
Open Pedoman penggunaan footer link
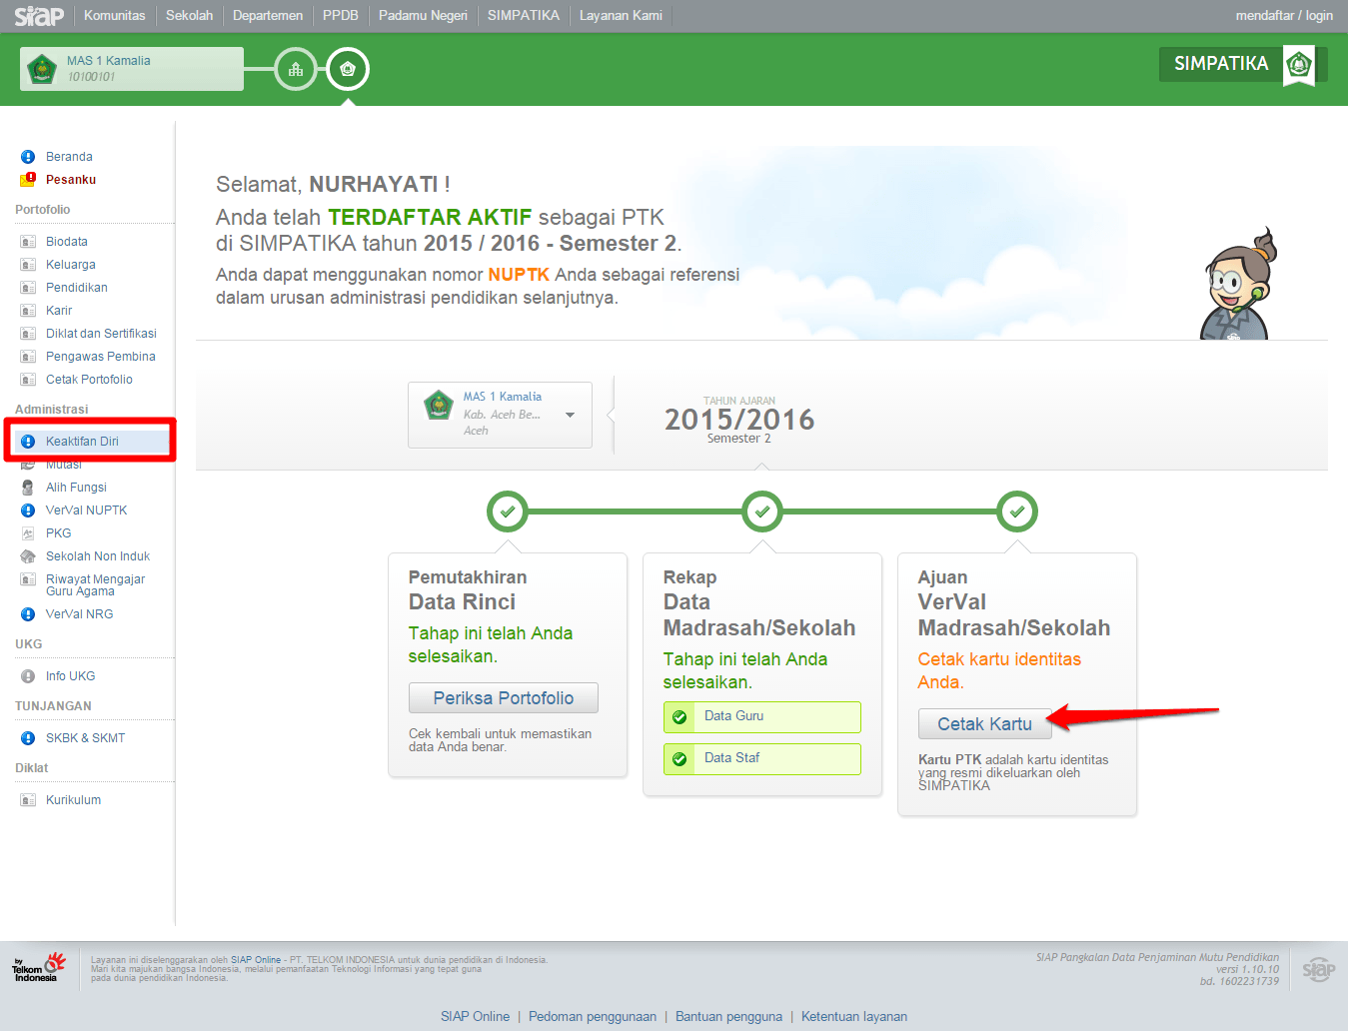pyautogui.click(x=593, y=1016)
